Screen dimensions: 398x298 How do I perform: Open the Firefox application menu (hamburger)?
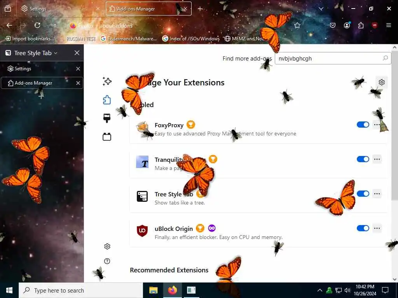[389, 25]
